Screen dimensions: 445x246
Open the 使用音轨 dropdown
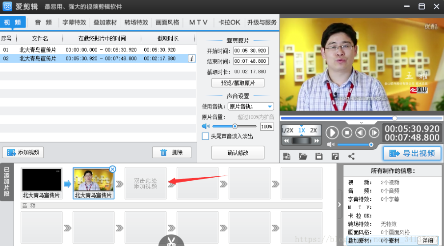(251, 107)
